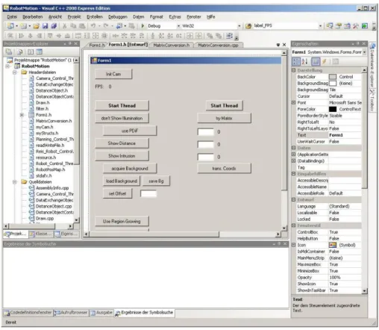Switch to MatrixConversion.h tab
This screenshot has height=330, width=379.
click(172, 45)
